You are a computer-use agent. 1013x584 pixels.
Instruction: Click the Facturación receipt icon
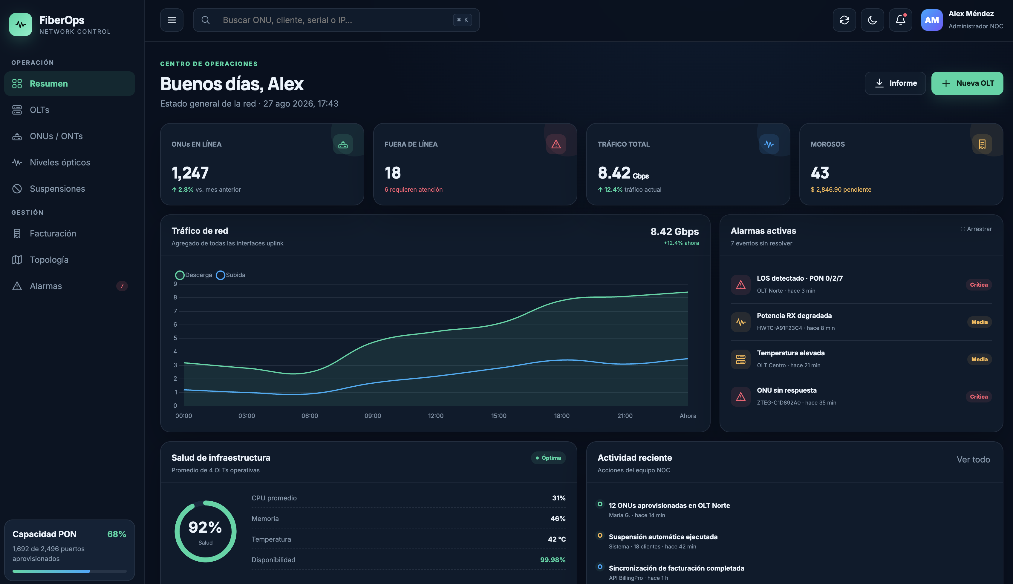[17, 233]
